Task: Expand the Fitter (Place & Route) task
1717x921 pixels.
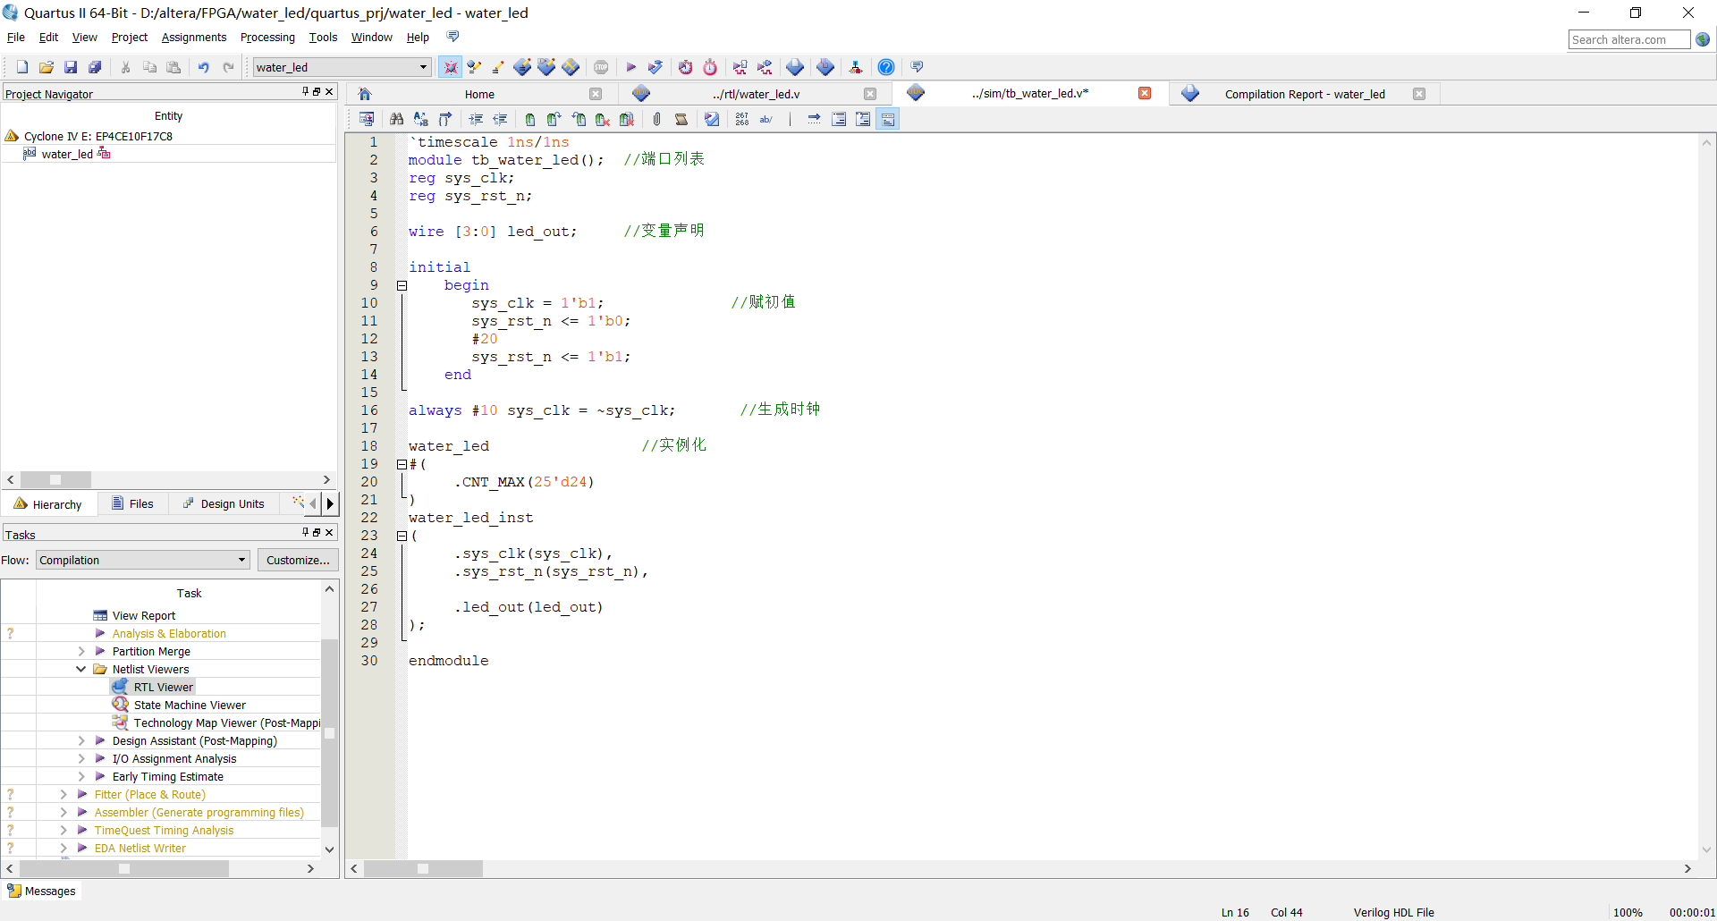Action: (63, 795)
